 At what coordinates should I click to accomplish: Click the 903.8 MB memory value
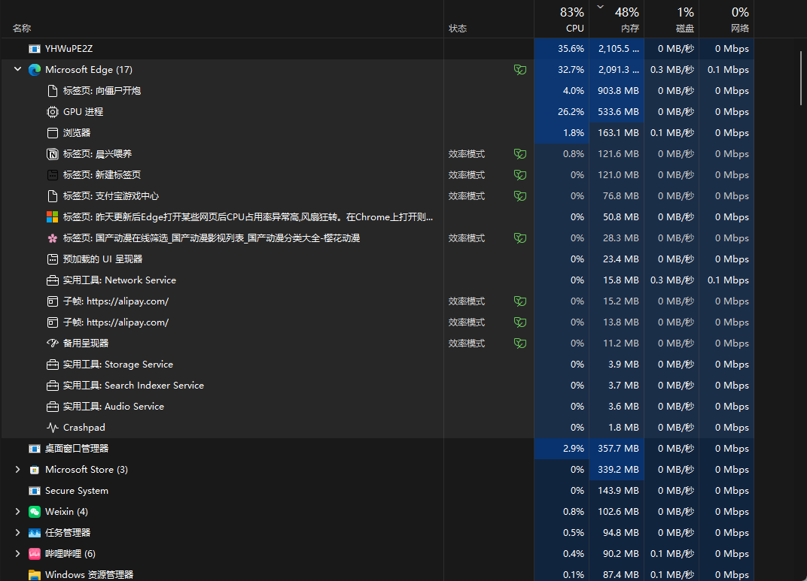point(618,91)
